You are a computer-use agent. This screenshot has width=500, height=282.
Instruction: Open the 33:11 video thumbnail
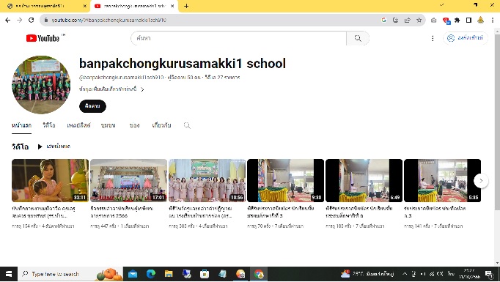(51, 181)
